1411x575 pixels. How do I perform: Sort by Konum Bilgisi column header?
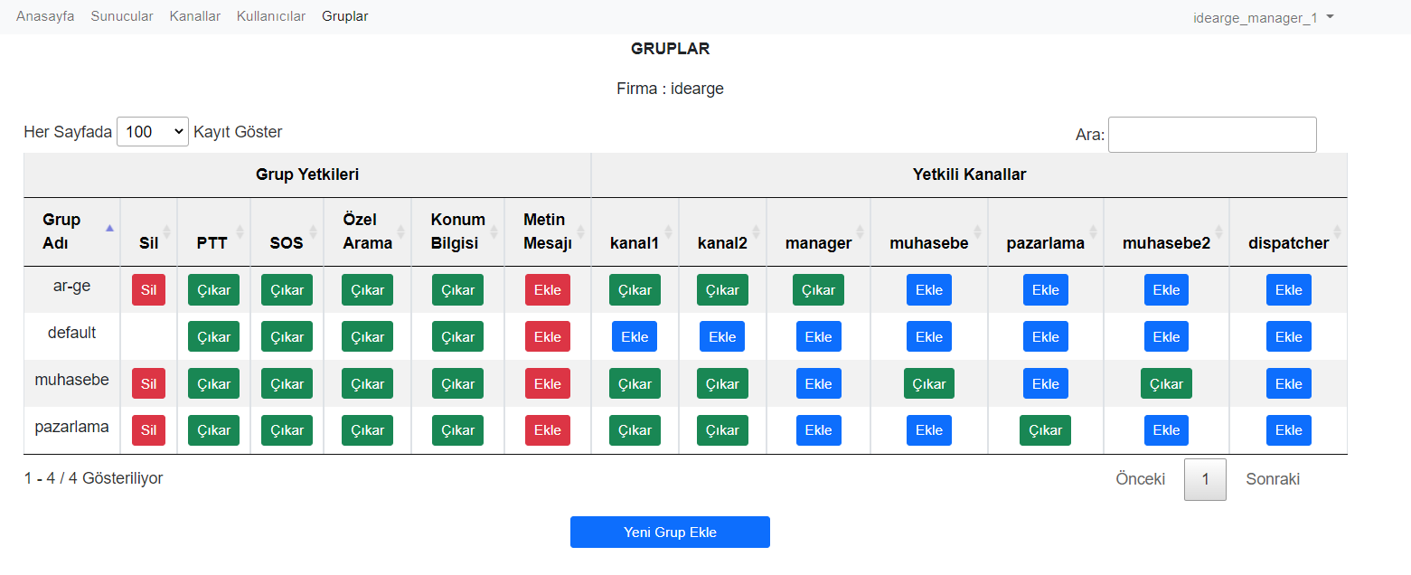(458, 231)
